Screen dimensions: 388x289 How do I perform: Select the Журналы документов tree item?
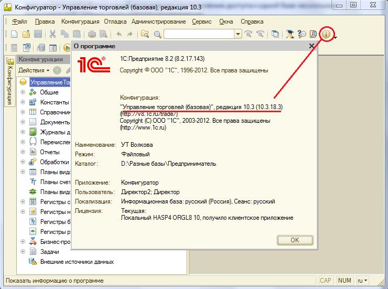(55, 132)
